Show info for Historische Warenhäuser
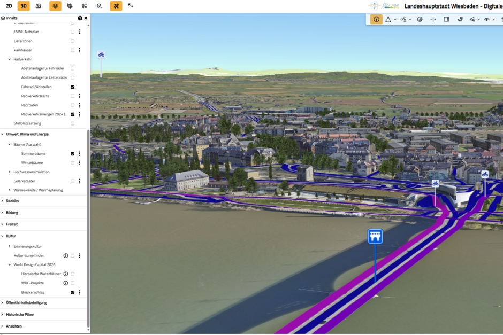Screen dimensions: 503x335 pyautogui.click(x=66, y=274)
